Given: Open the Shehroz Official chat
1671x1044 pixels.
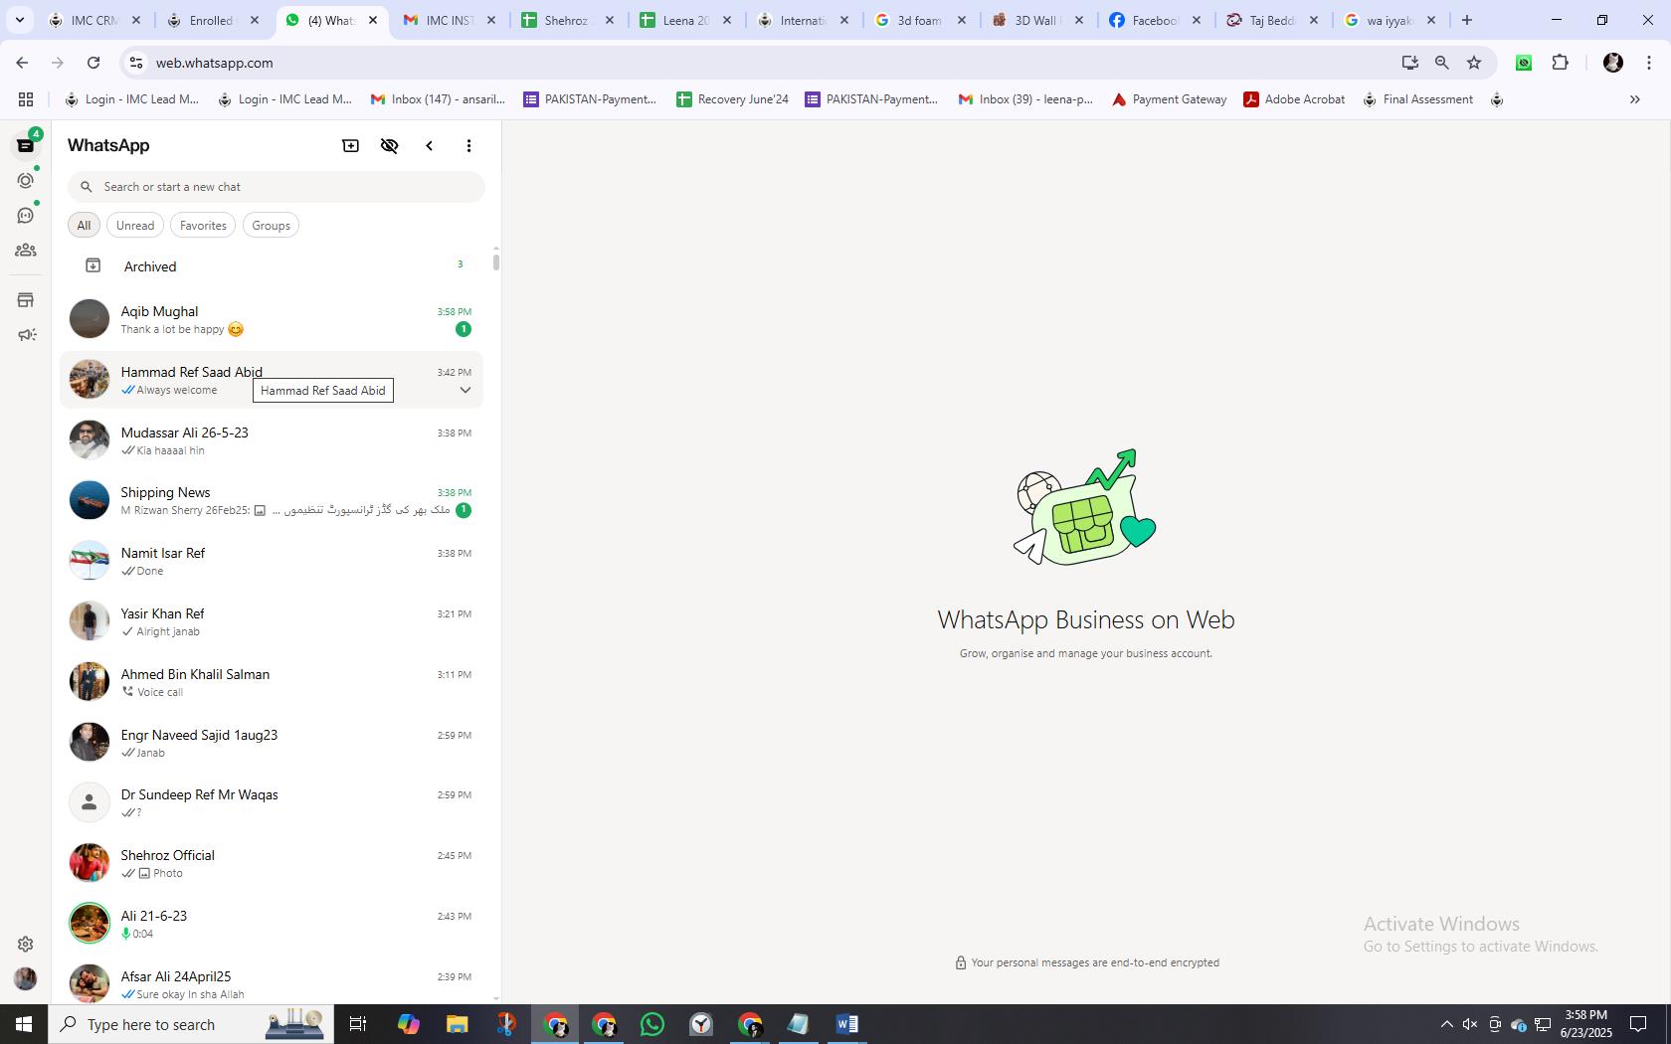Looking at the screenshot, I should point(272,863).
